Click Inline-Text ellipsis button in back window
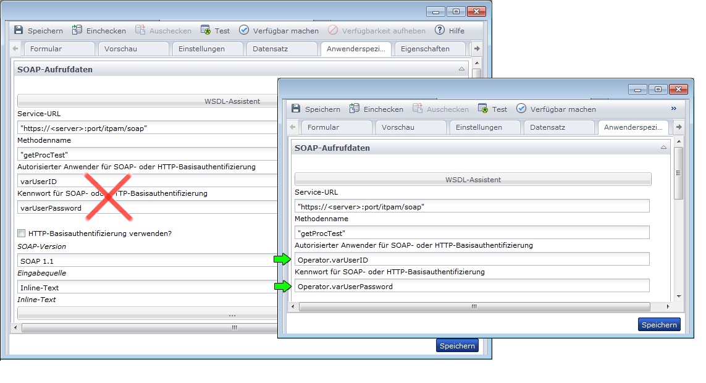This screenshot has height=383, width=706. pos(147,313)
